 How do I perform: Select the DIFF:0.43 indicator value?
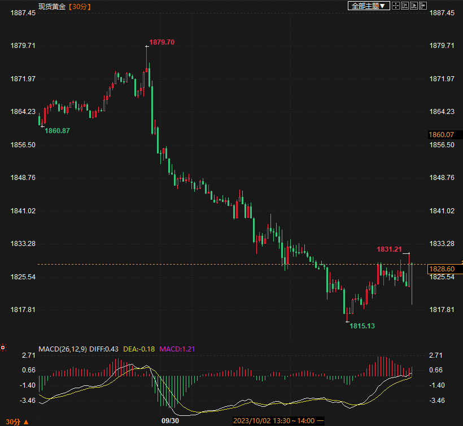point(104,349)
